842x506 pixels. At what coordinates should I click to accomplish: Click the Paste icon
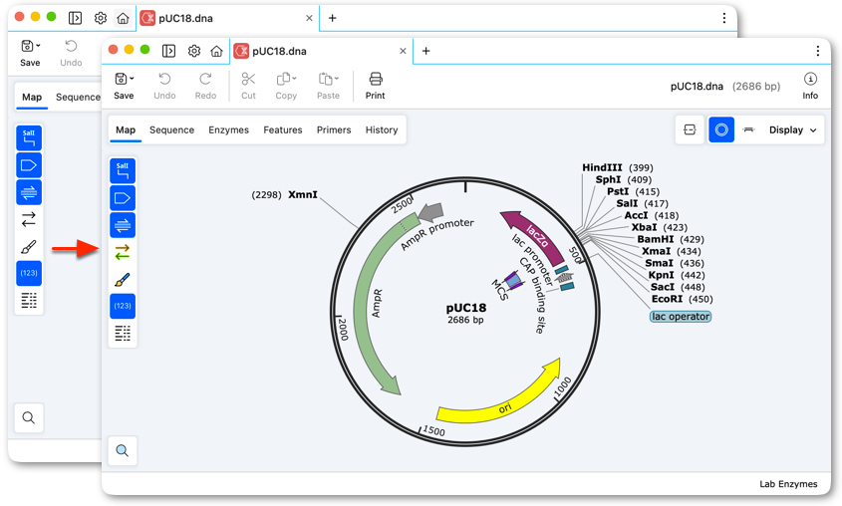point(326,80)
